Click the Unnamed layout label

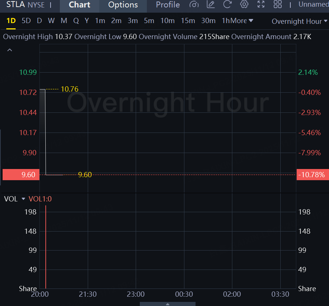click(313, 4)
